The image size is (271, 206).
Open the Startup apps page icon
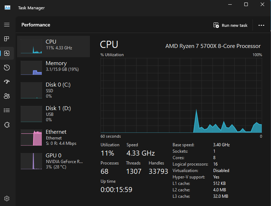pos(7,82)
